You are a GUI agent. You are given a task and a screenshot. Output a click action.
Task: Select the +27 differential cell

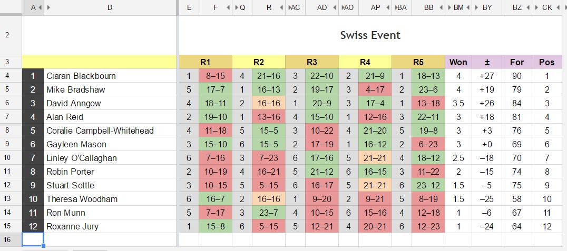pos(486,76)
